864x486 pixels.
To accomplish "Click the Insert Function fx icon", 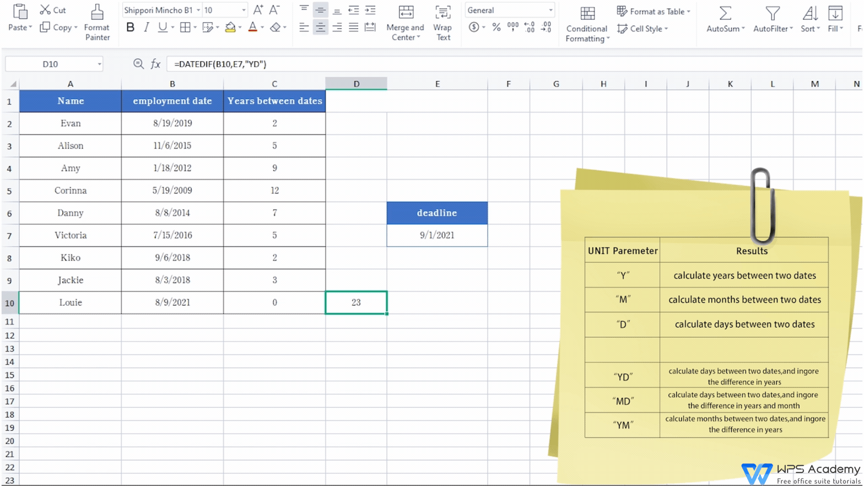I will tap(155, 64).
